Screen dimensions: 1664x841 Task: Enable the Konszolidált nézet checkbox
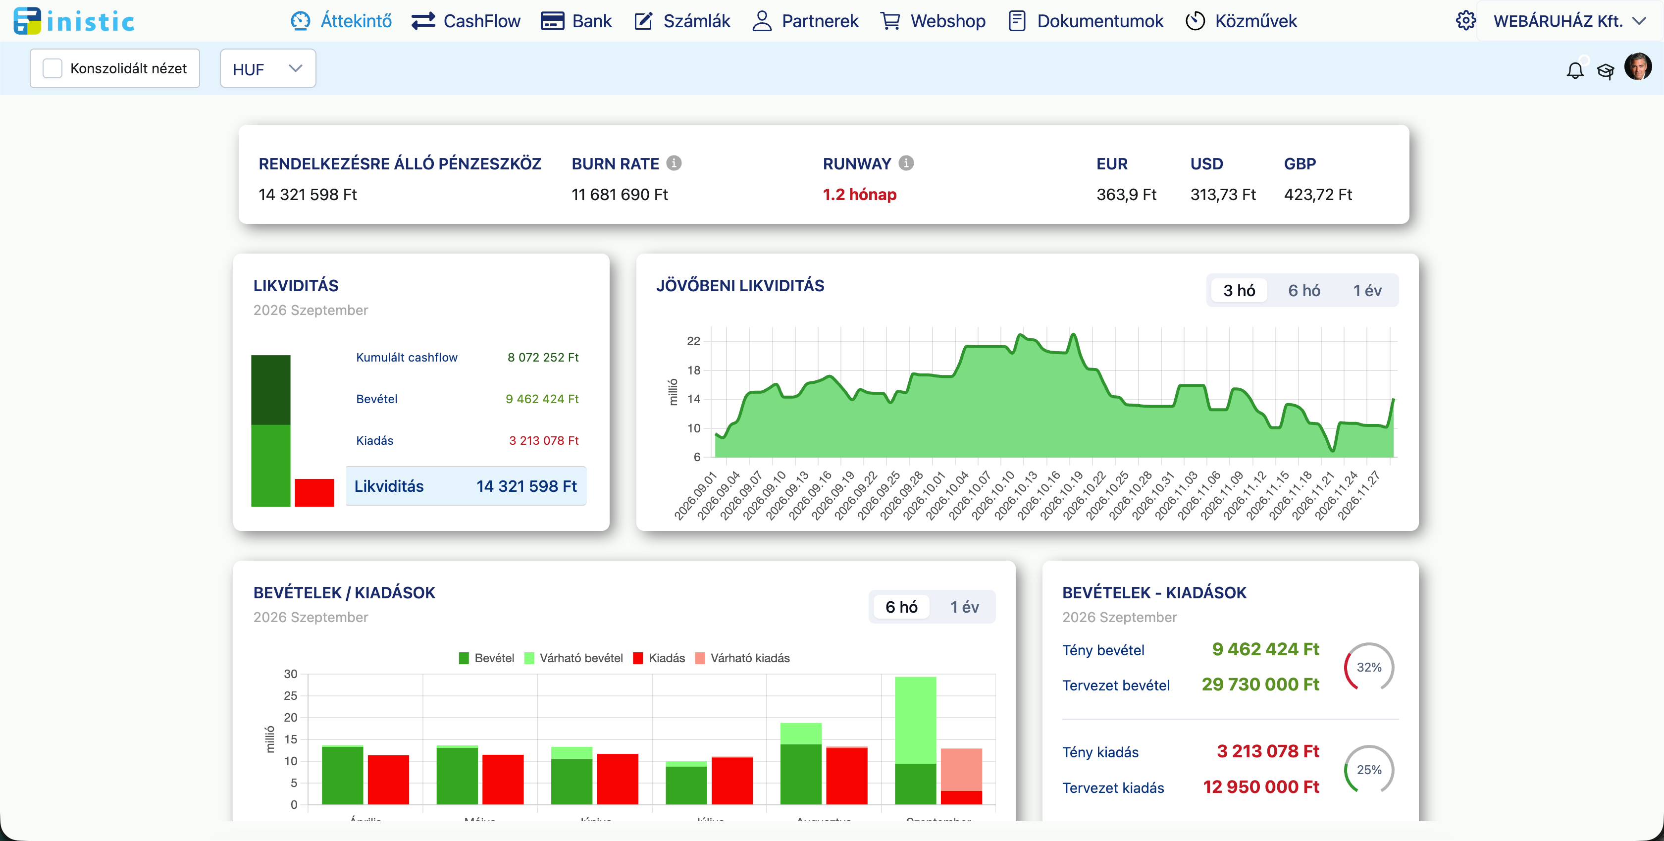pyautogui.click(x=52, y=68)
